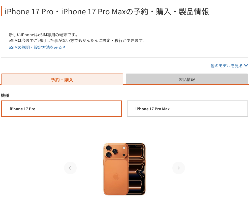Click the external-link icon after eSIM link
The width and height of the screenshot is (249, 205).
click(64, 47)
